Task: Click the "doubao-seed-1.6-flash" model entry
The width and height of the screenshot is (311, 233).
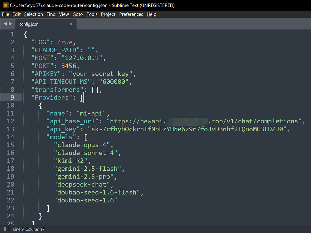Action: [97, 193]
